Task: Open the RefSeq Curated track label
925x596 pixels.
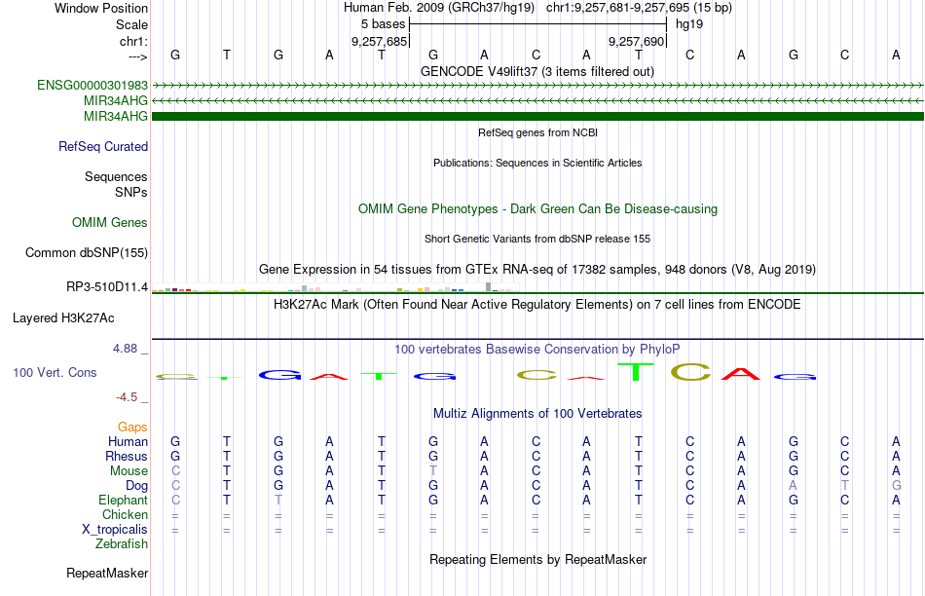Action: click(x=103, y=146)
